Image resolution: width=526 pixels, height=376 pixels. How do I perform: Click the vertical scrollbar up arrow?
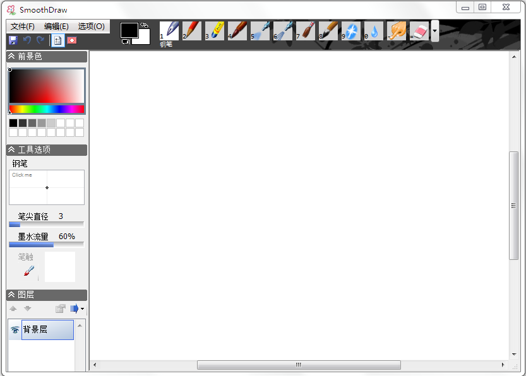pyautogui.click(x=514, y=57)
